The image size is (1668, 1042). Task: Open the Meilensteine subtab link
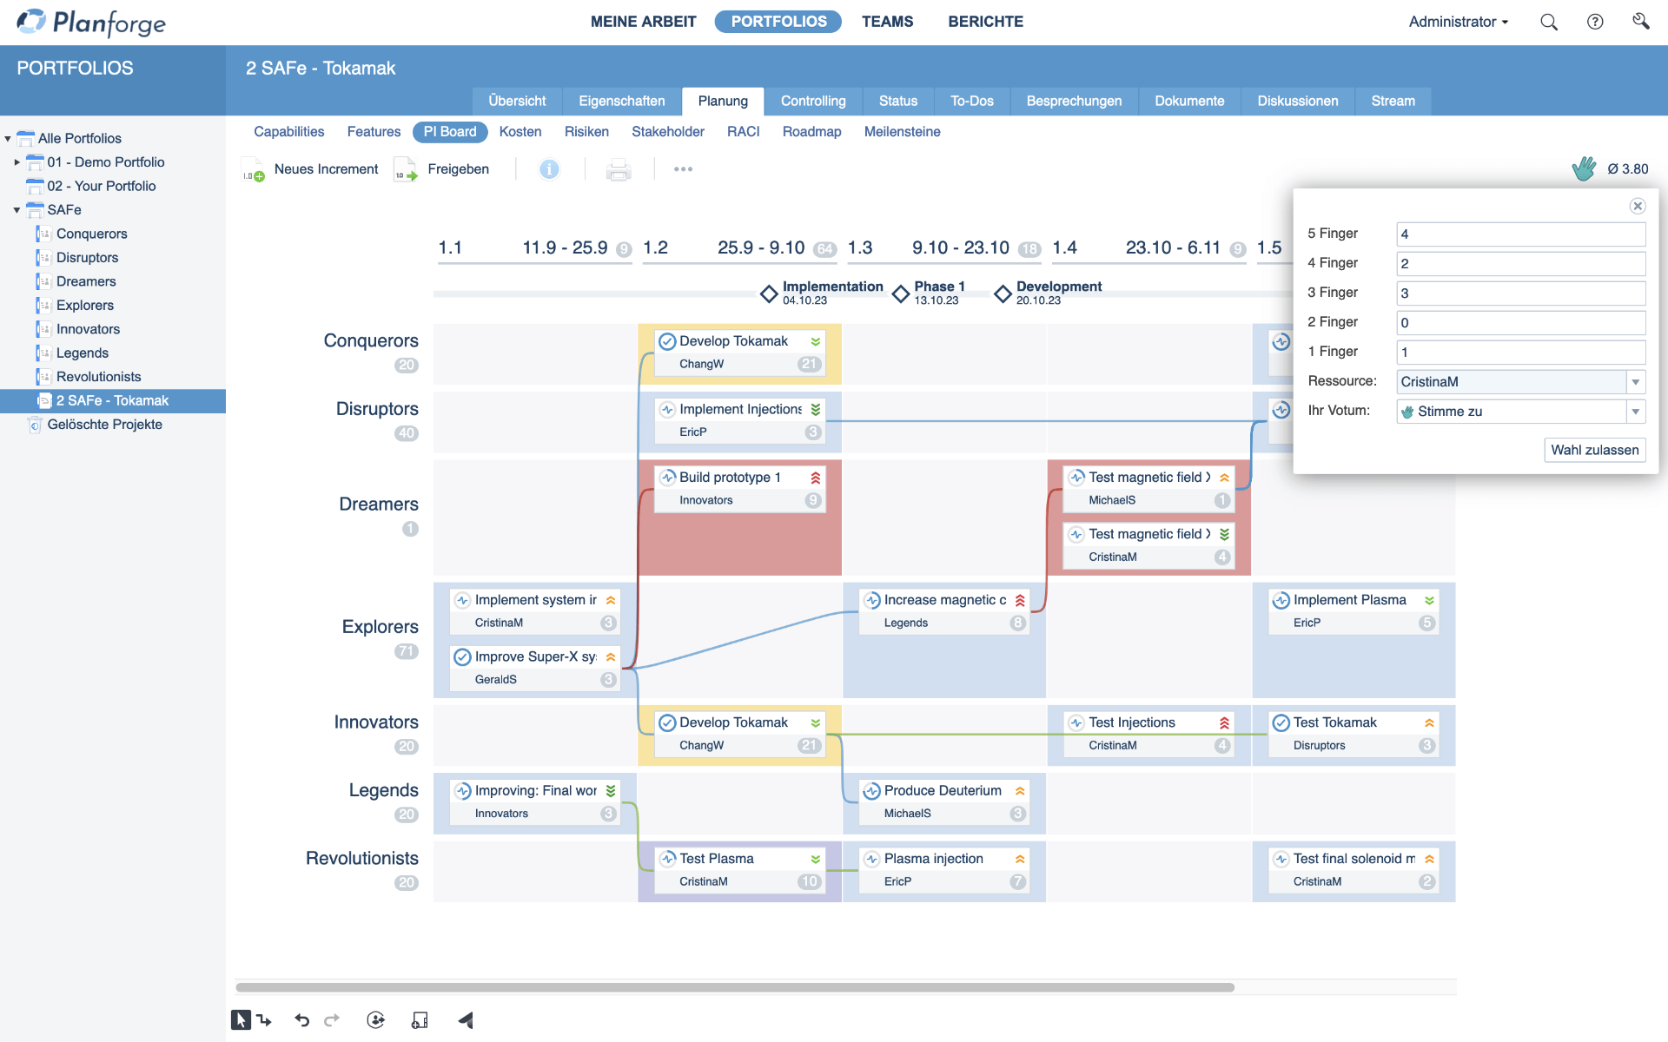point(902,132)
